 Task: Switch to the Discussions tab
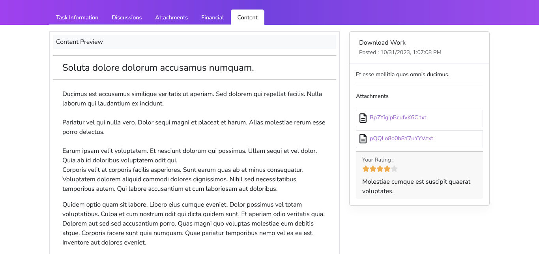(x=127, y=17)
